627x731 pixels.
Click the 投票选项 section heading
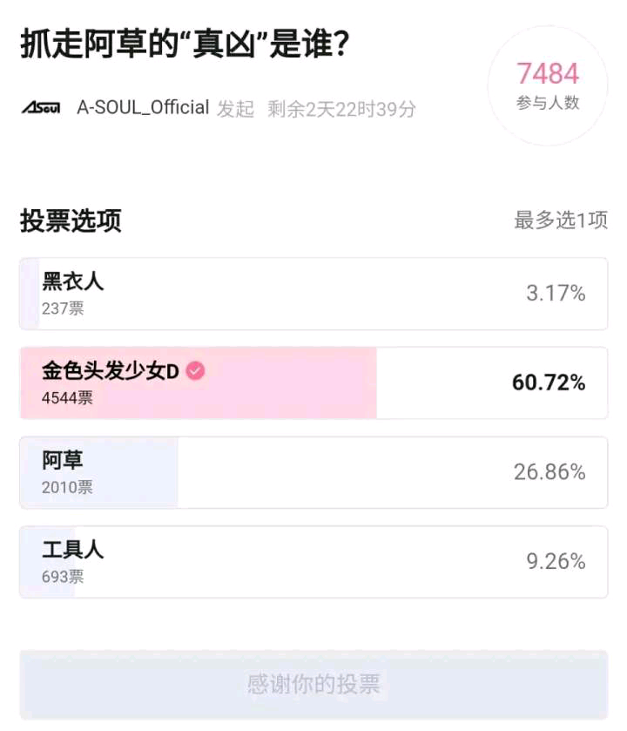click(x=71, y=220)
